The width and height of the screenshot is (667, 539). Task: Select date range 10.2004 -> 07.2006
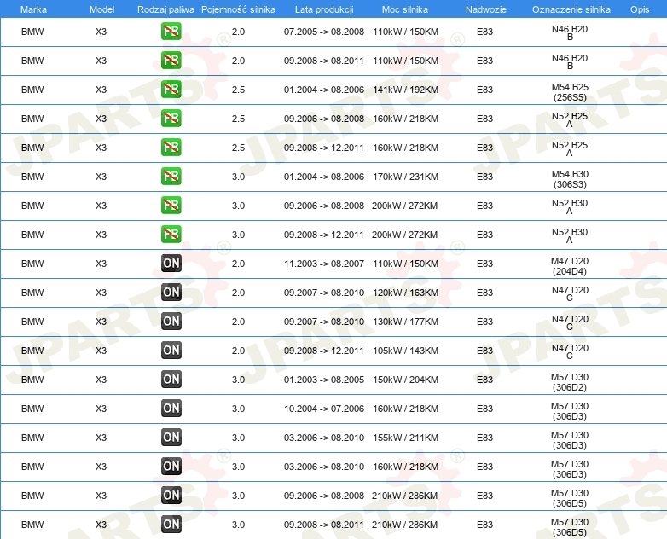click(x=324, y=408)
